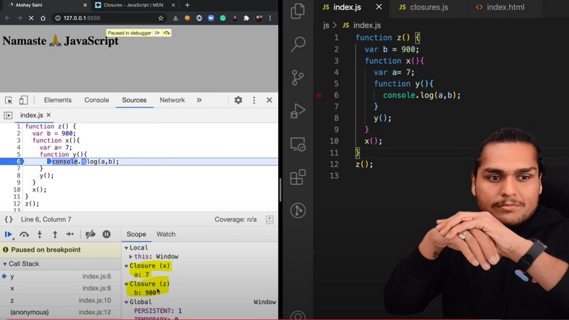Open the VS Code Search icon
The image size is (569, 320).
click(298, 44)
